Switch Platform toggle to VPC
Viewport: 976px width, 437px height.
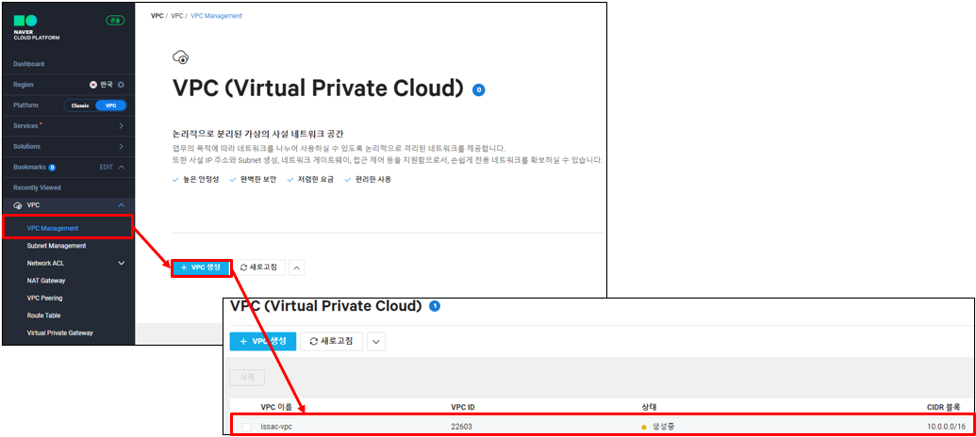(x=110, y=105)
